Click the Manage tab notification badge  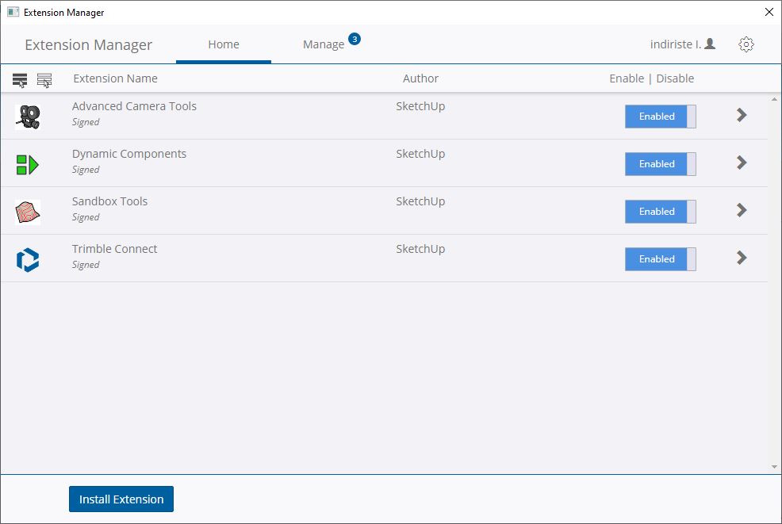[x=355, y=39]
